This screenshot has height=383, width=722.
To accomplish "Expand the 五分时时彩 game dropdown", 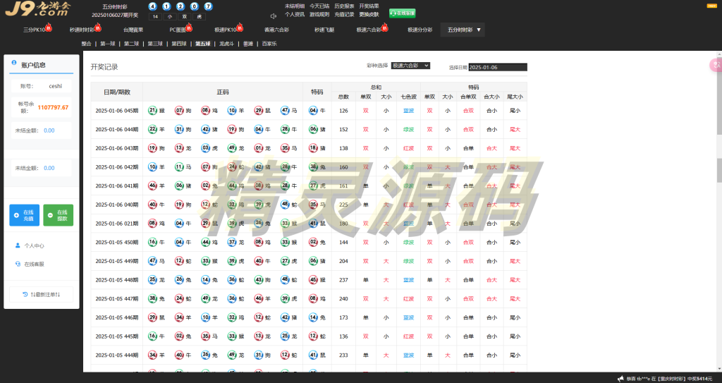I will pos(463,30).
